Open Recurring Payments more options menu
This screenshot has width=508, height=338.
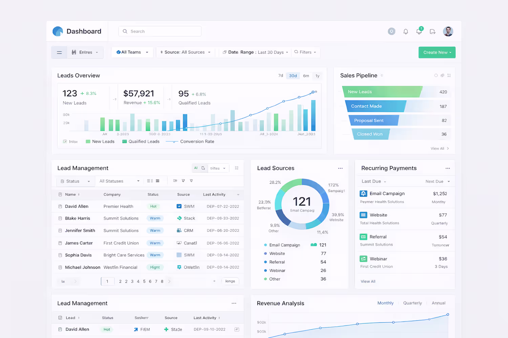[448, 168]
